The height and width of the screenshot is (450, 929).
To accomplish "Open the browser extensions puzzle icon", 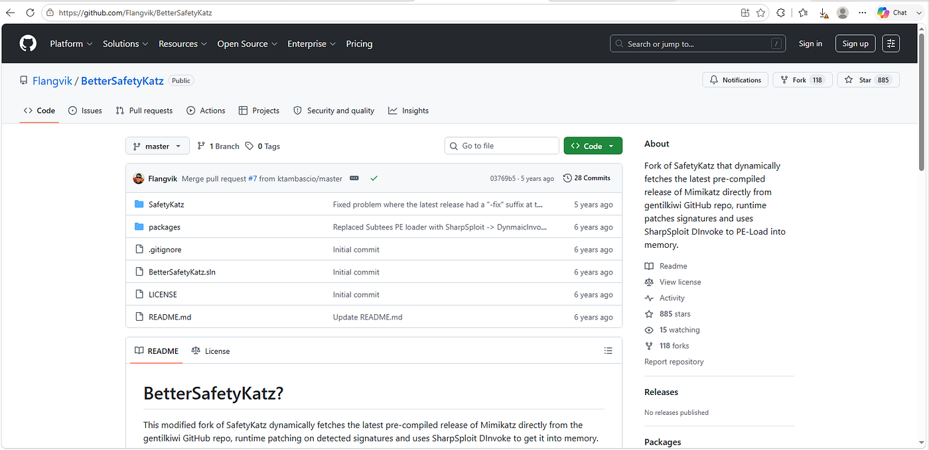I will [781, 13].
